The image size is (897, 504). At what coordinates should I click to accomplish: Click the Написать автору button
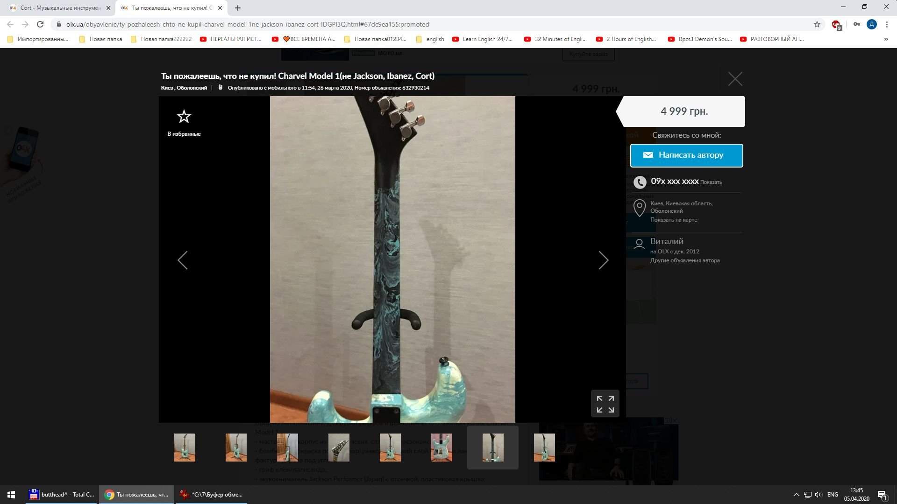686,155
